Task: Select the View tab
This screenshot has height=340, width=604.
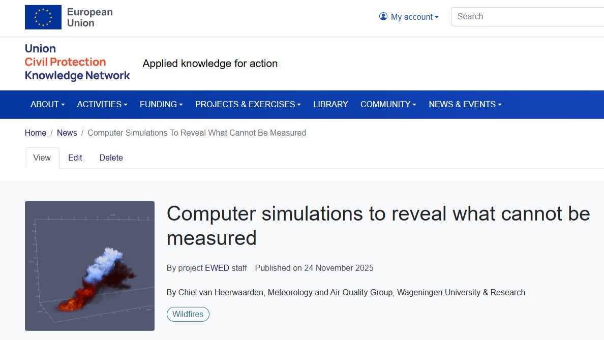Action: 42,158
